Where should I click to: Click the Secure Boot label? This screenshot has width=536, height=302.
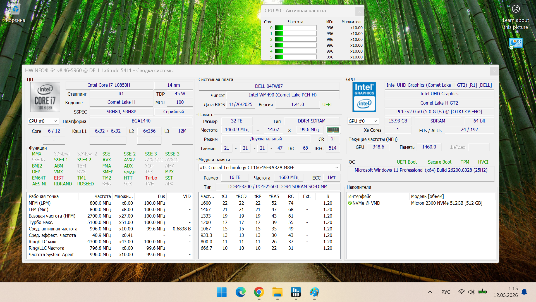(439, 162)
